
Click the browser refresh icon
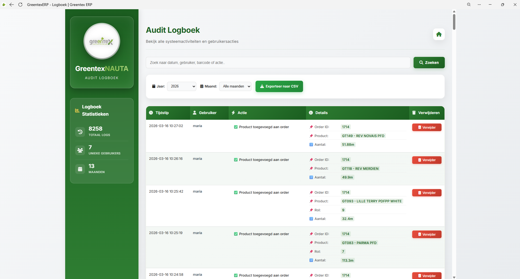coord(20,5)
